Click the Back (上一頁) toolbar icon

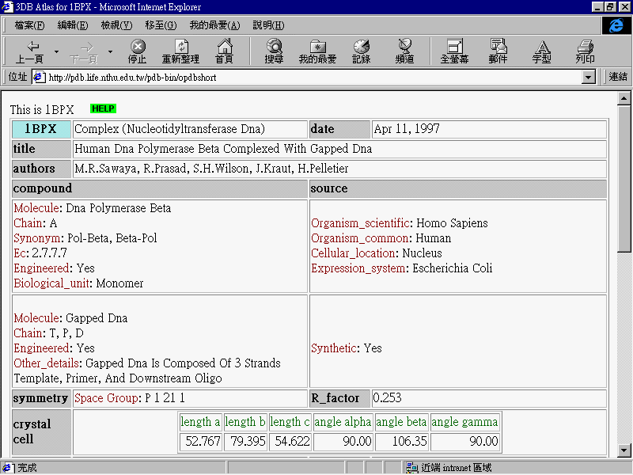tap(29, 51)
